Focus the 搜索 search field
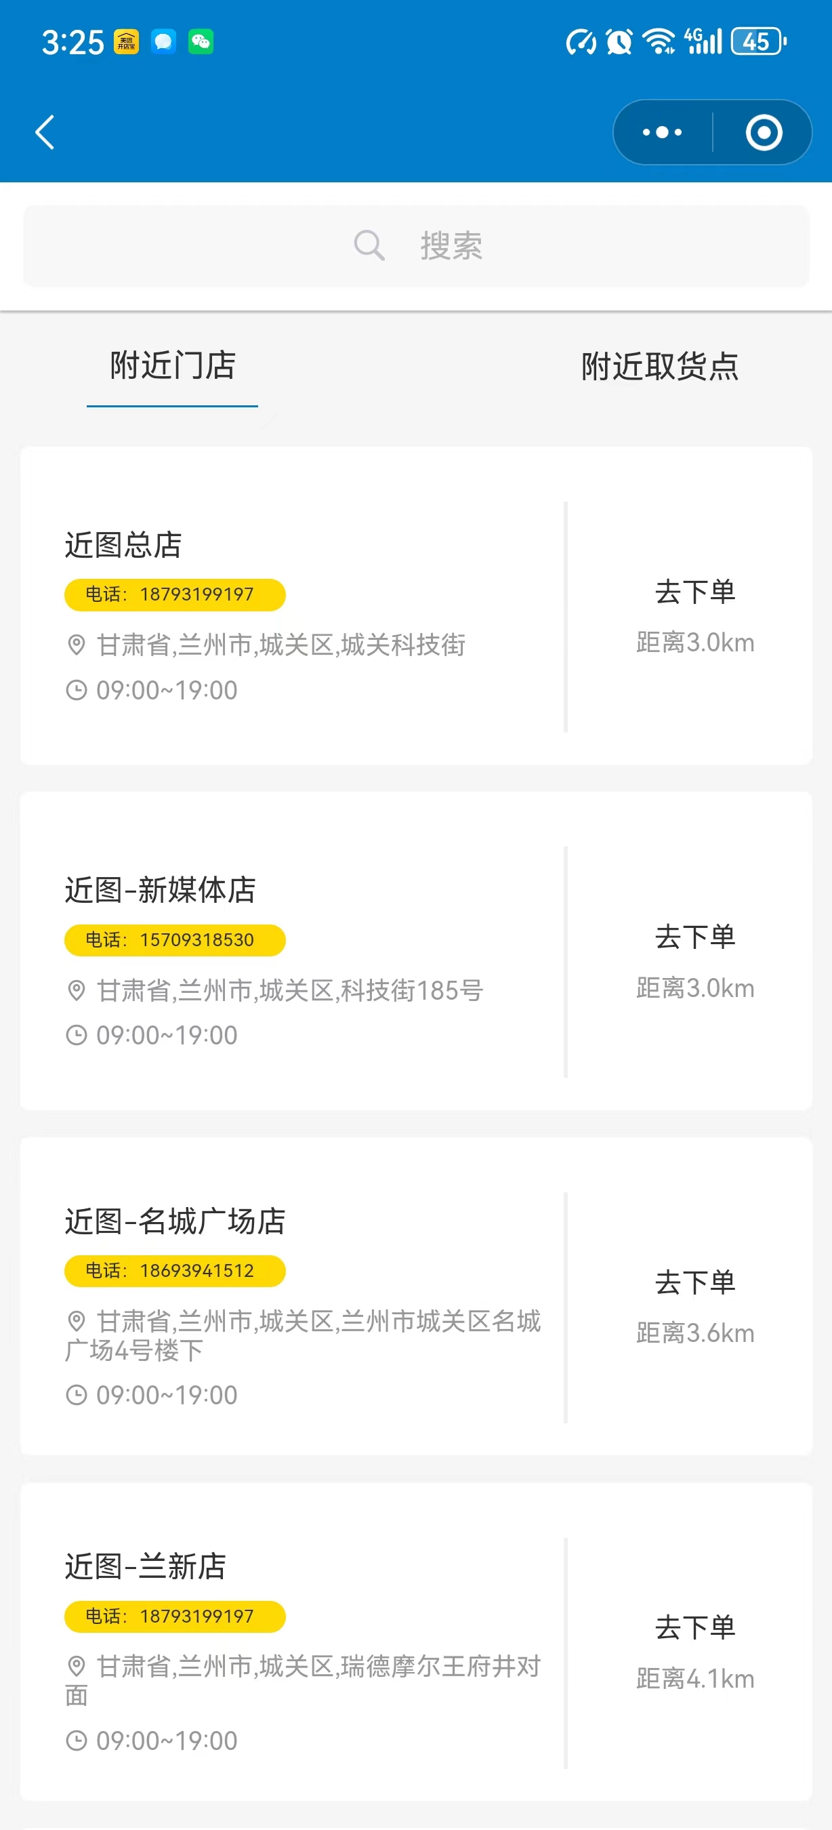832x1830 pixels. tap(416, 246)
